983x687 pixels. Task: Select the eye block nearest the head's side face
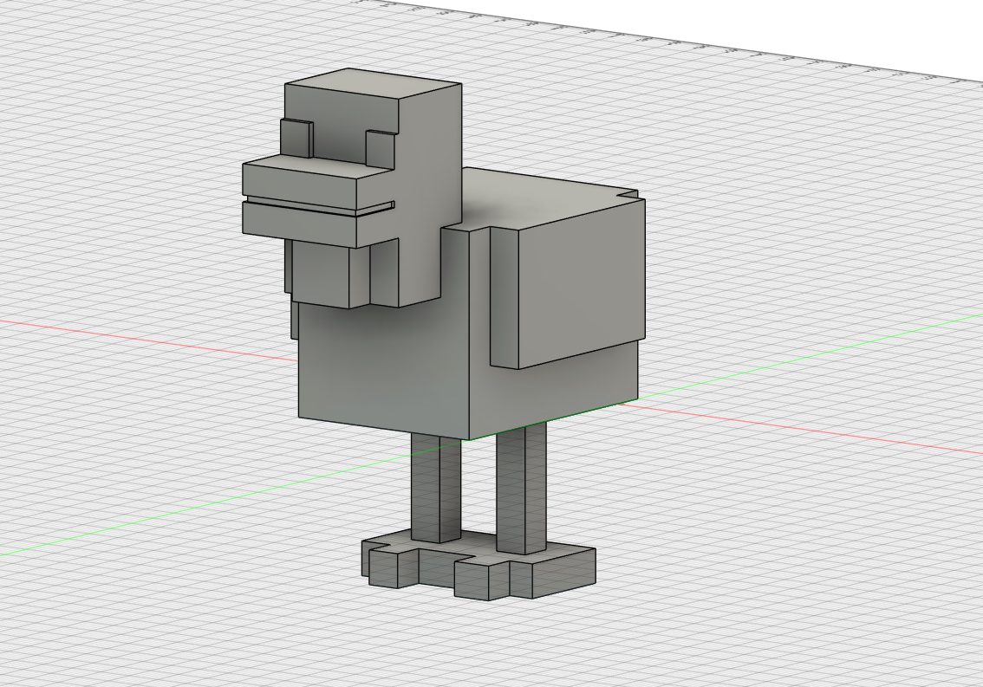click(381, 149)
